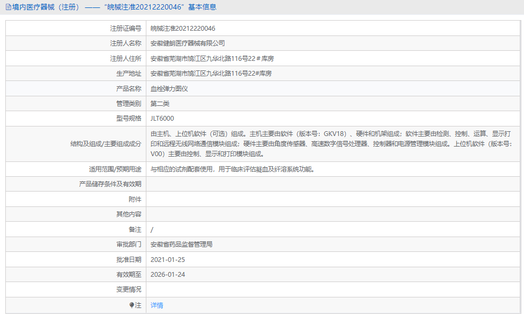Image resolution: width=524 pixels, height=317 pixels.
Task: Select the page title 境内医疗器械（注册）基本信息
Action: click(114, 7)
